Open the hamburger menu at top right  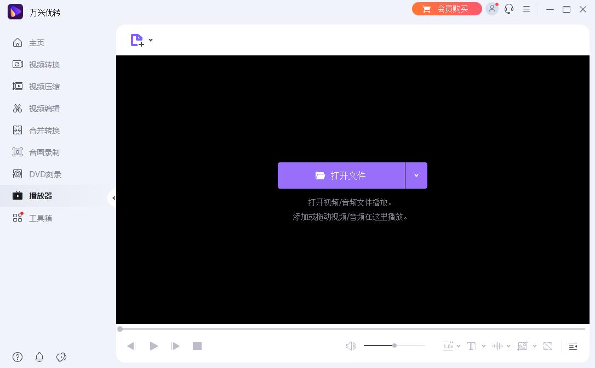[x=527, y=9]
